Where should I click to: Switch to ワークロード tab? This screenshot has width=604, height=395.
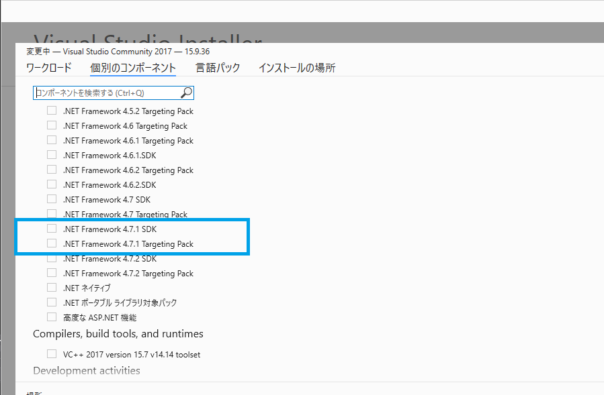(49, 68)
